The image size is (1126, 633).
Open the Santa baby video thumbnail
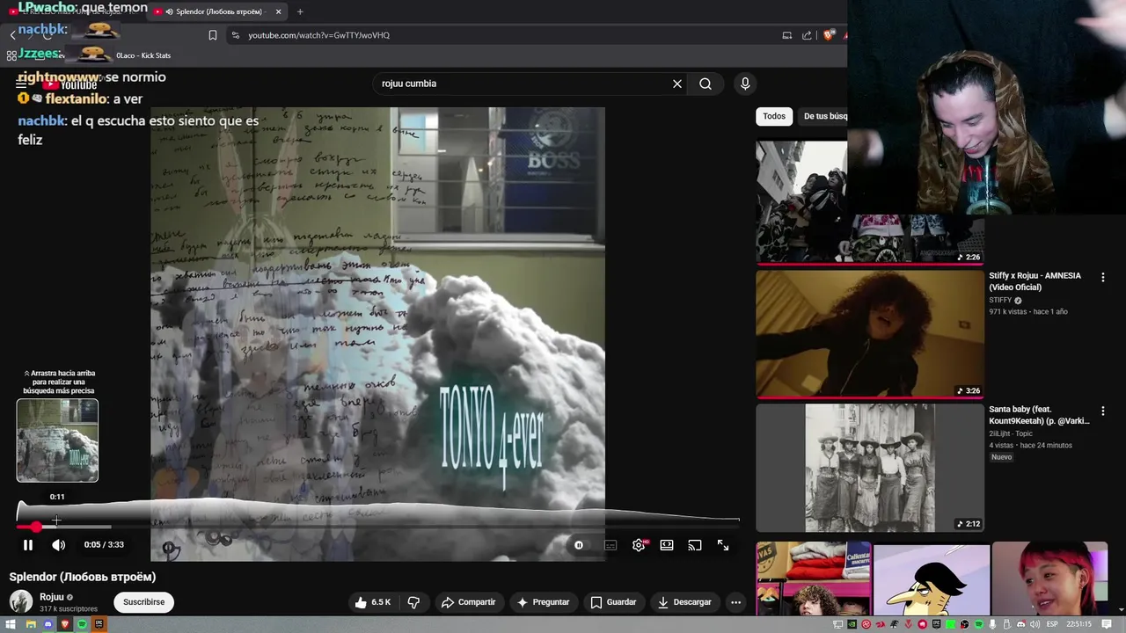coord(869,468)
